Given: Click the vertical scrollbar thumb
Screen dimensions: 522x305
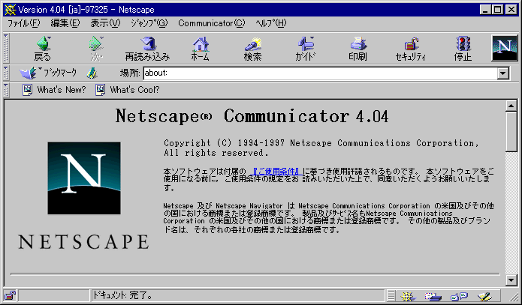Looking at the screenshot, I should pos(511,132).
